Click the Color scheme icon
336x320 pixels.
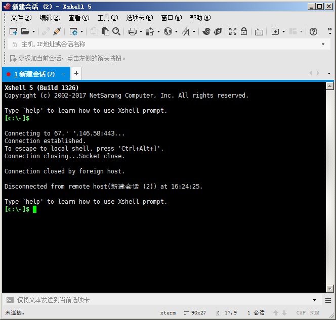tap(150, 32)
